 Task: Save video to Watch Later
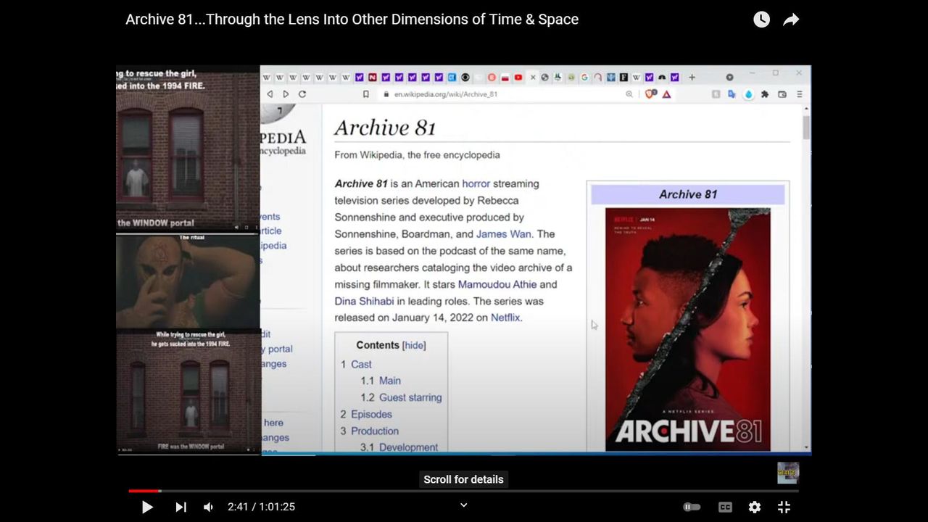[761, 20]
